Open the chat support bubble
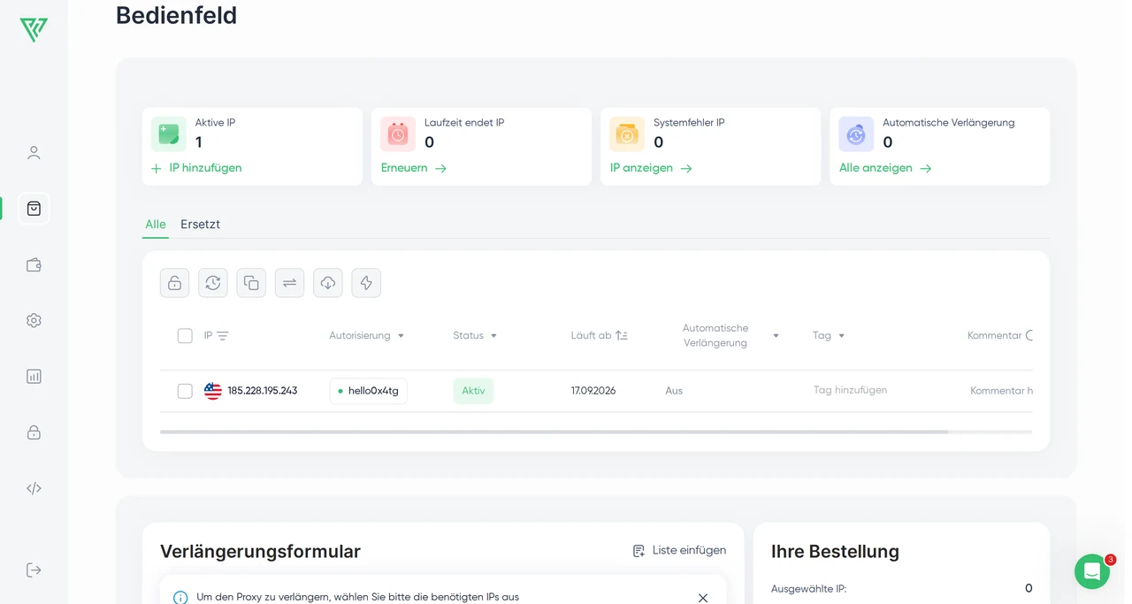This screenshot has height=604, width=1132. point(1092,571)
